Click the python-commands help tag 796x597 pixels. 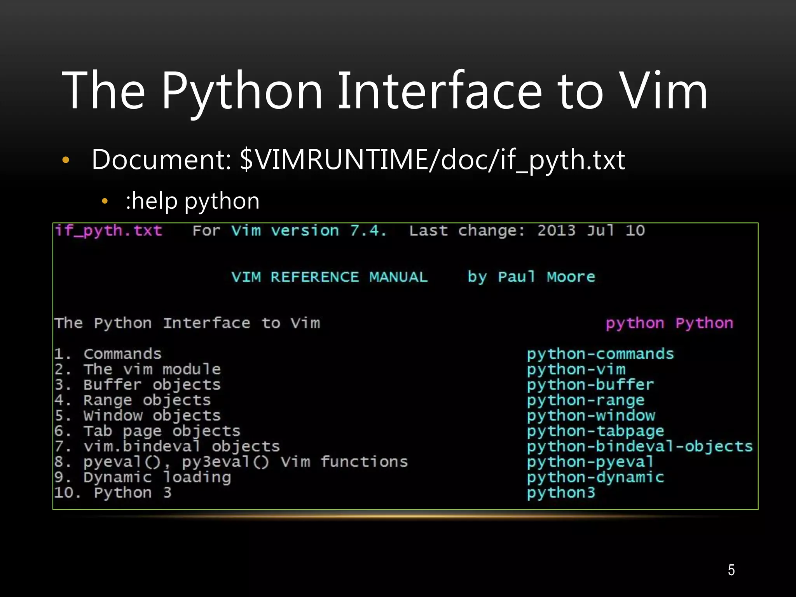600,354
